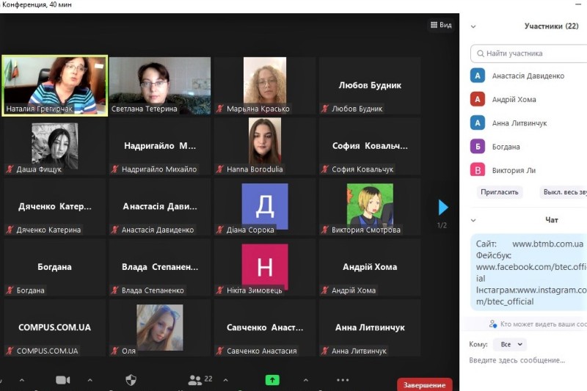587x391 pixels.
Task: Click muted mic icon on Нікіта Зимовець tile
Action: [220, 290]
